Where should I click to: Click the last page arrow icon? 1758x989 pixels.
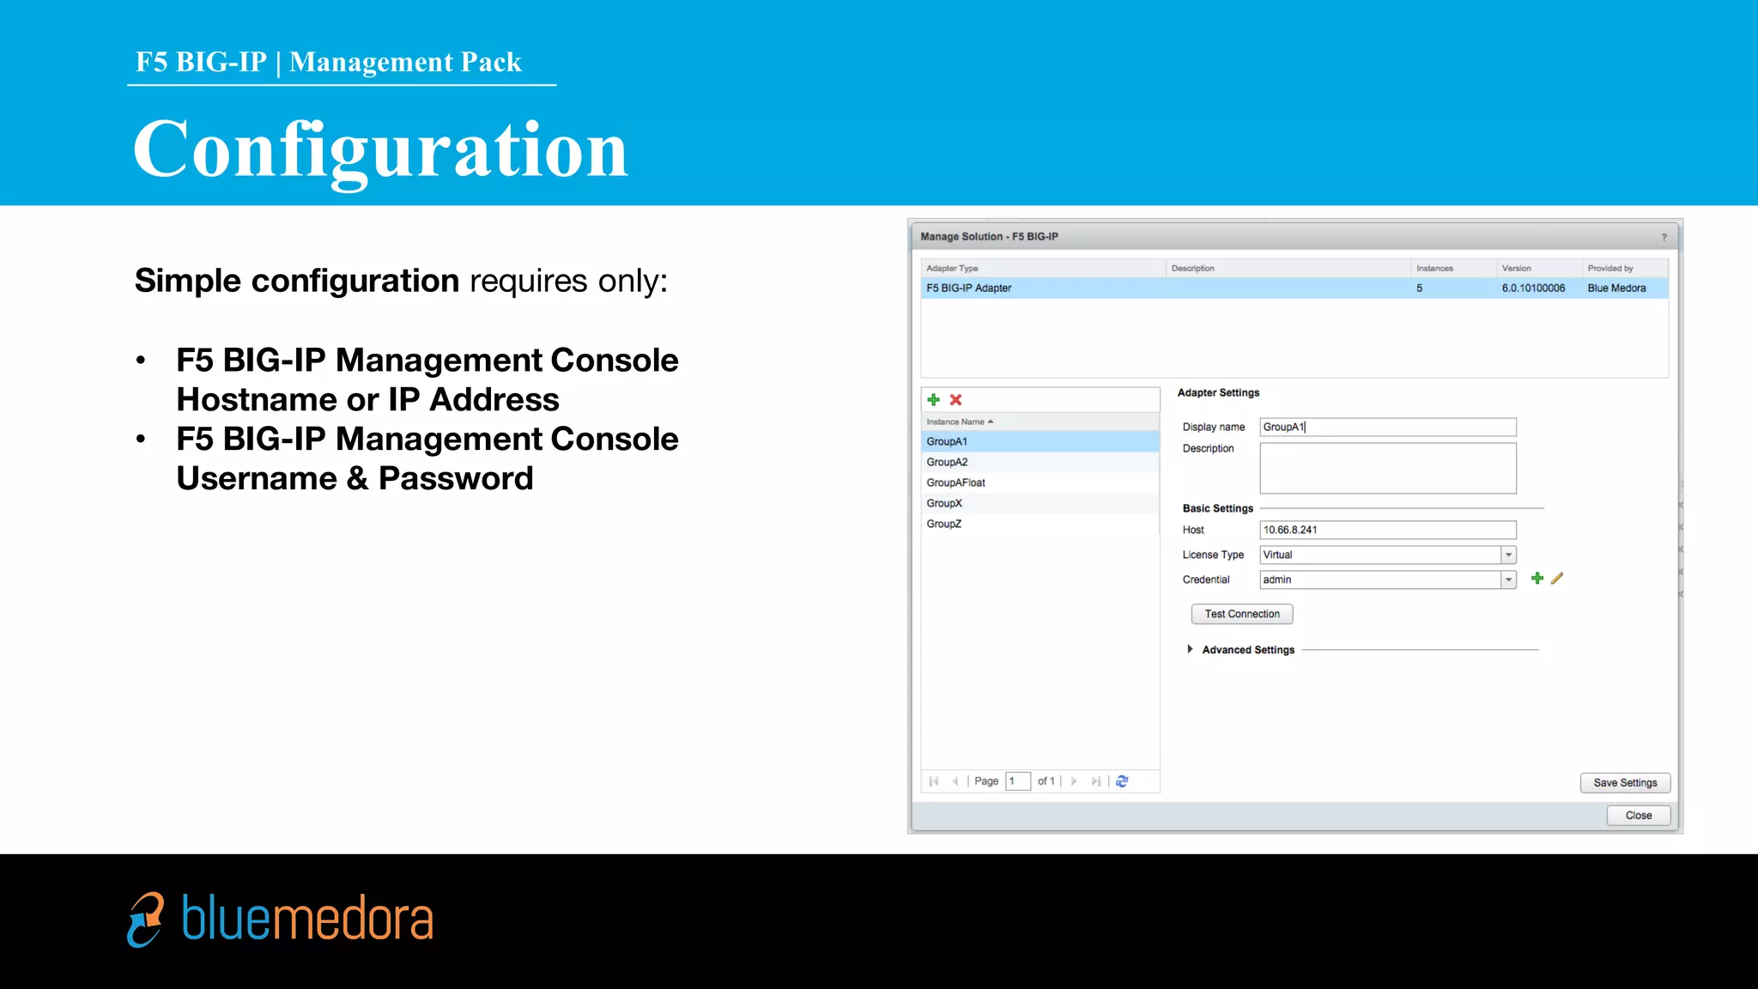point(1095,781)
